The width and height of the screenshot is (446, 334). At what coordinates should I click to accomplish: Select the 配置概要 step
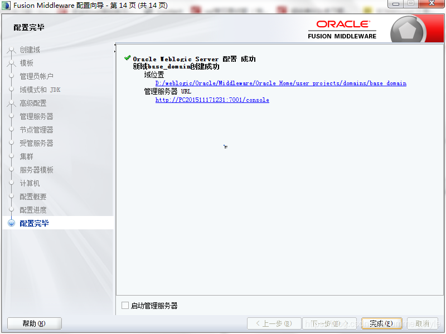coord(33,197)
